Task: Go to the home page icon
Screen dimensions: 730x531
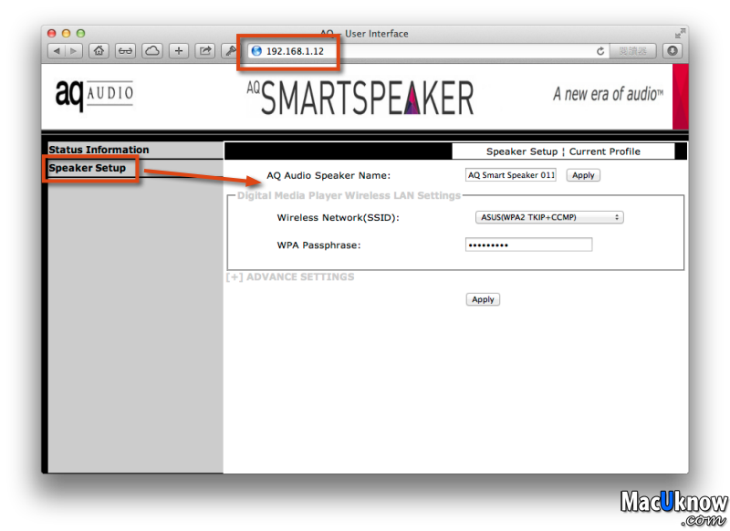Action: coord(99,51)
